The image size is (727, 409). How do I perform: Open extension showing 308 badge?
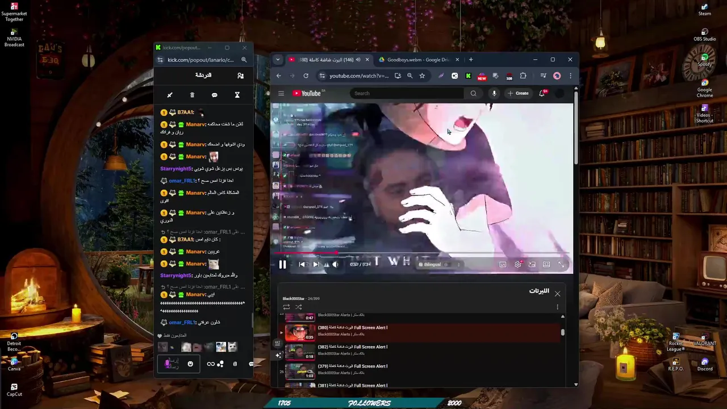[x=509, y=76]
